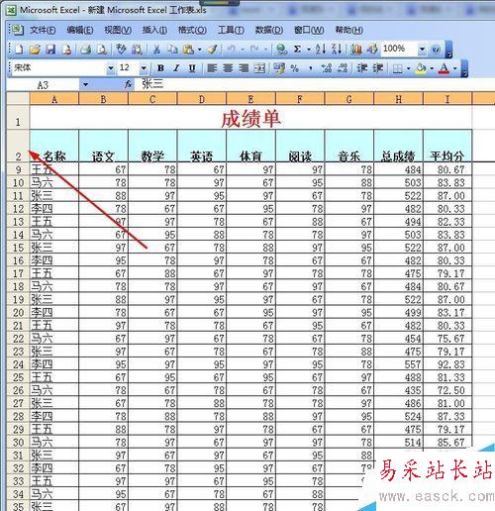Click the Undo arrow icon
This screenshot has height=511, width=495.
click(232, 50)
